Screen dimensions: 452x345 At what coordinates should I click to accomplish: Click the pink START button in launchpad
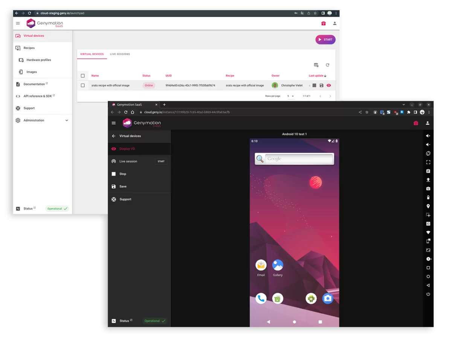pos(325,40)
